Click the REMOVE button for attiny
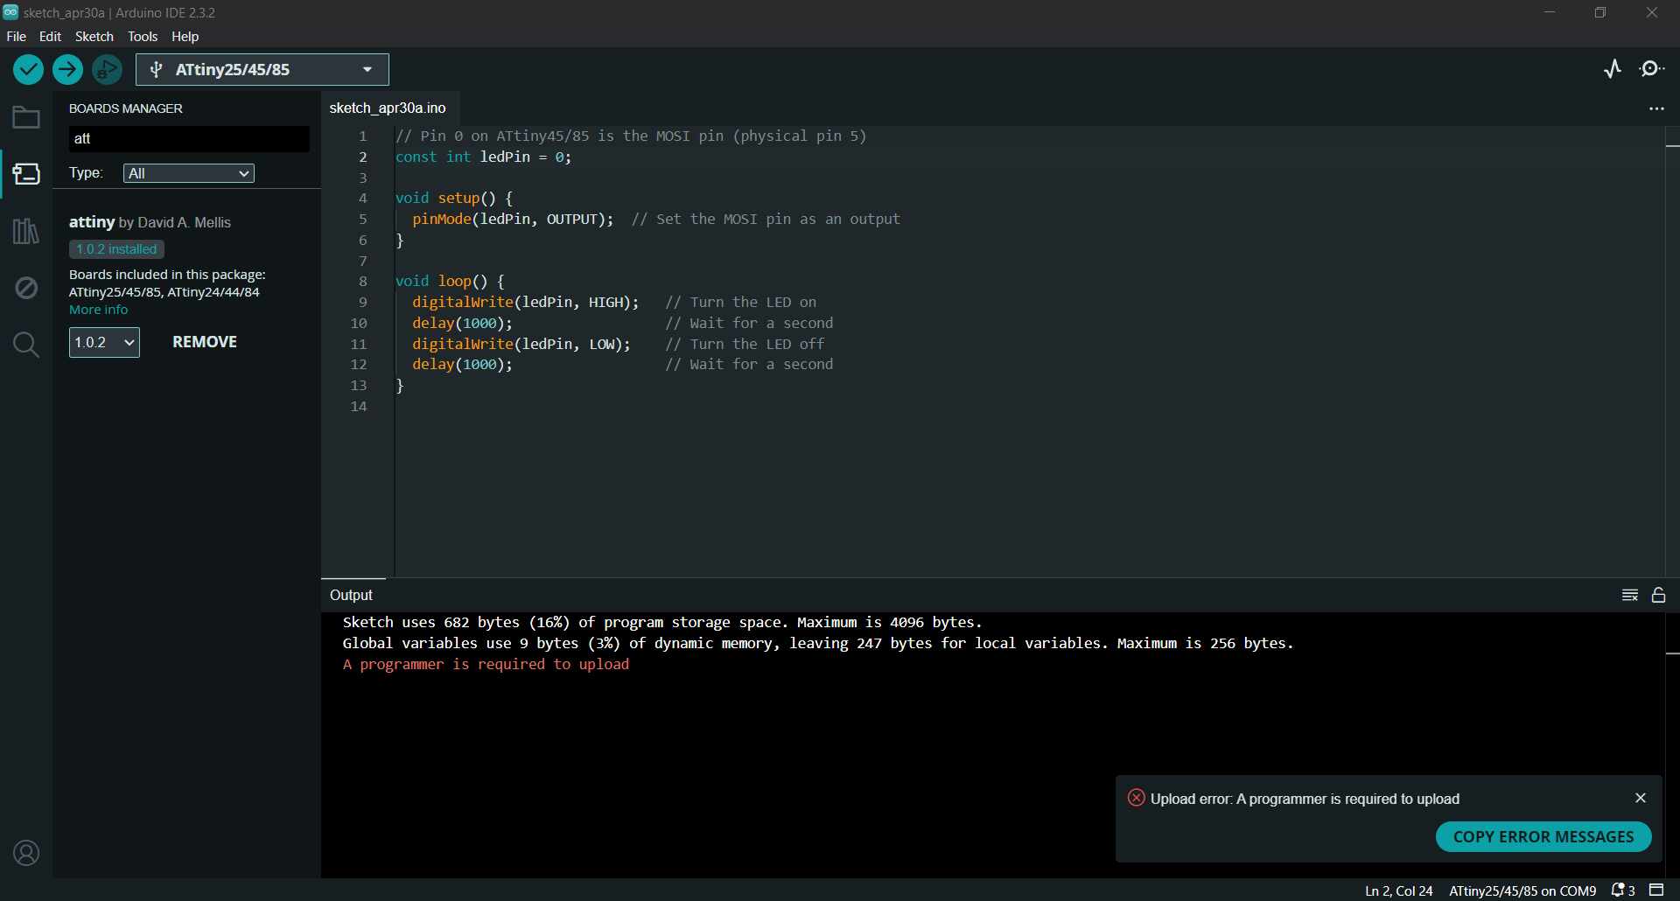Viewport: 1680px width, 901px height. click(x=205, y=342)
